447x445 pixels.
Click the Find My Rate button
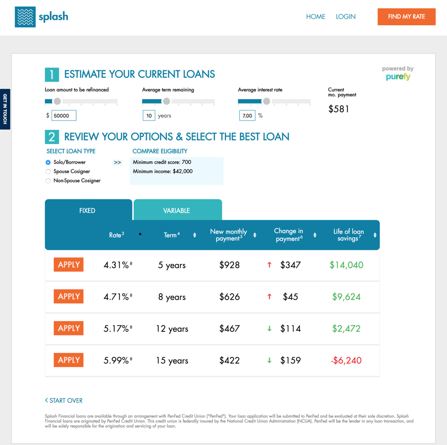tap(406, 17)
